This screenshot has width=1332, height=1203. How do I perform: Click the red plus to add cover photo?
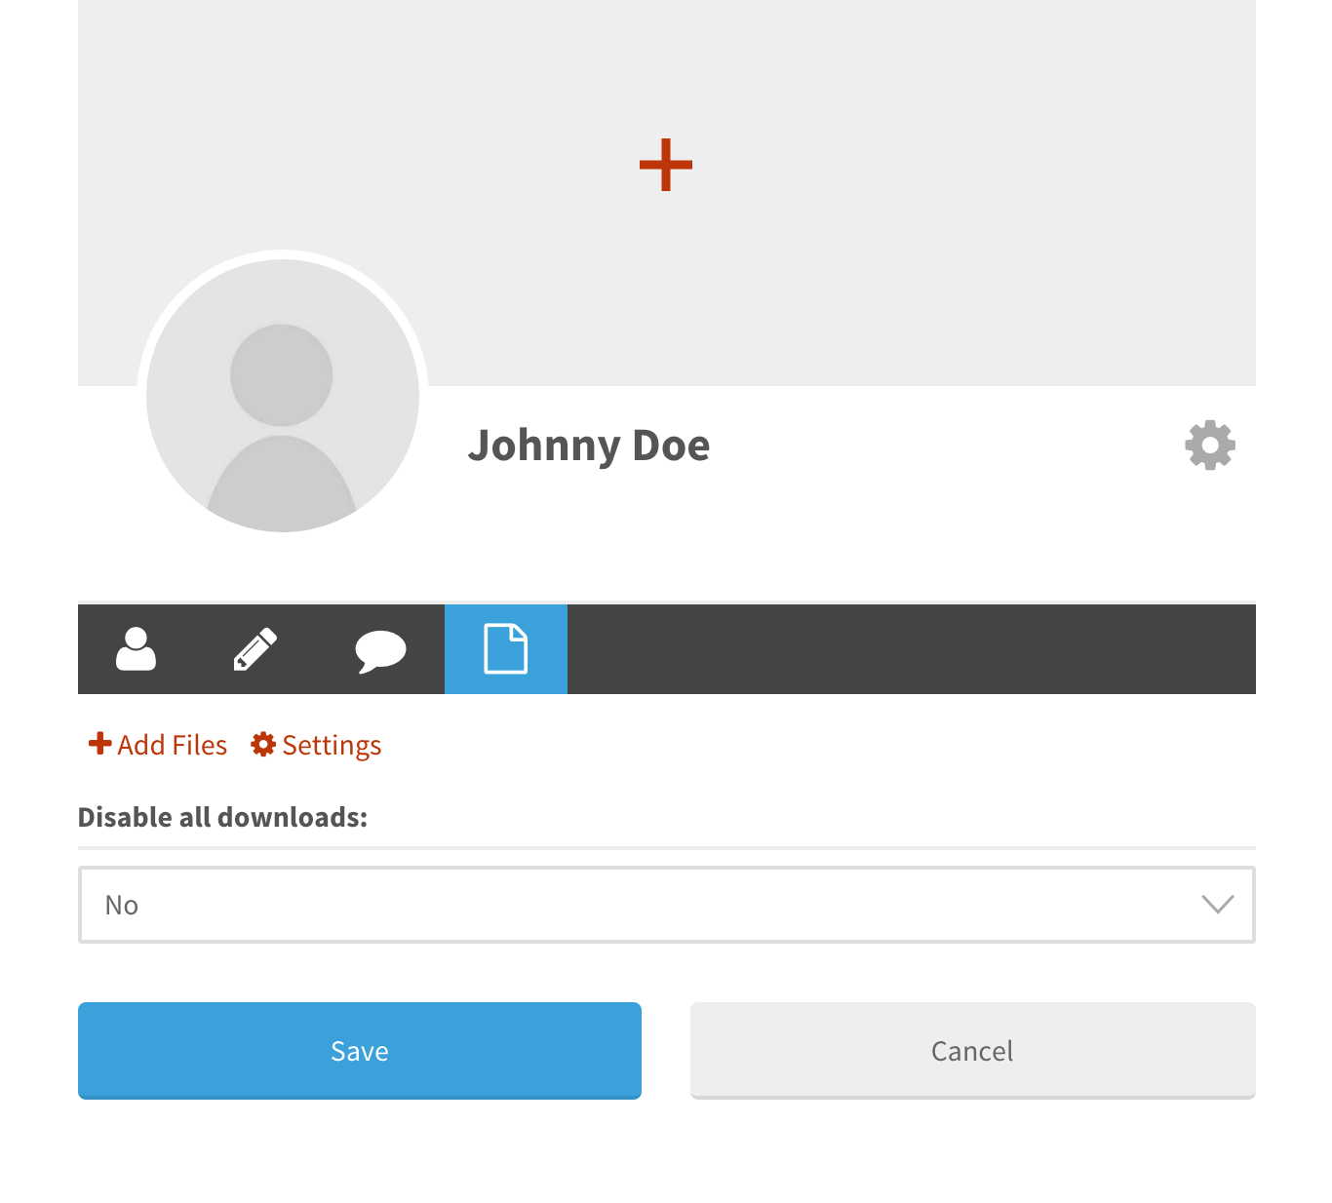[x=666, y=164]
